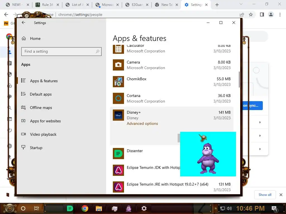The width and height of the screenshot is (286, 214).
Task: Close Chrome's downloads bar
Action: [x=281, y=195]
